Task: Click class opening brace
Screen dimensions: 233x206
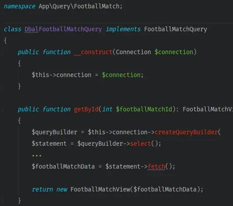Action: (x=5, y=40)
